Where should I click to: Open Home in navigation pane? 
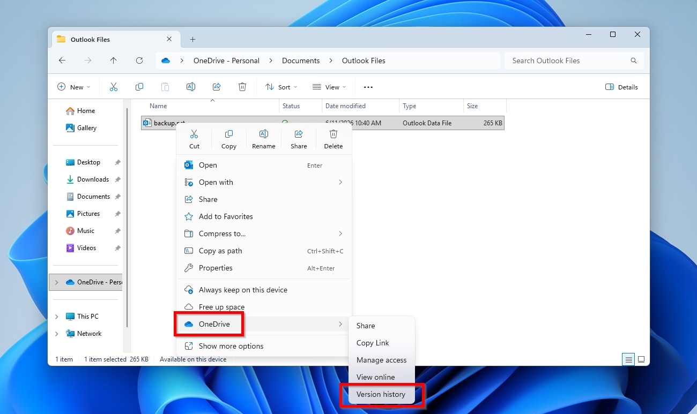point(86,111)
